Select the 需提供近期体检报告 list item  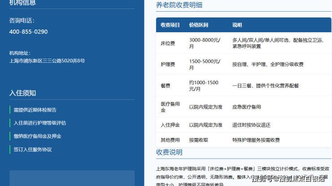coord(35,110)
